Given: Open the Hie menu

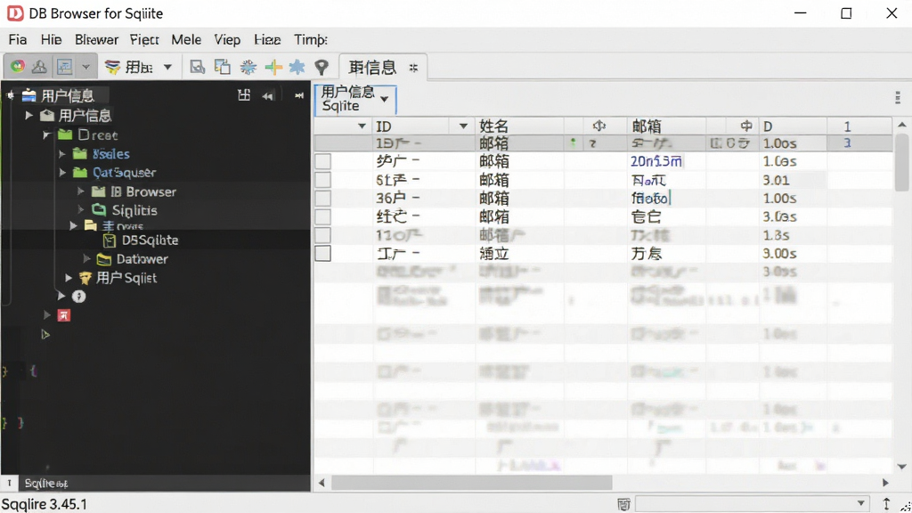Looking at the screenshot, I should pos(51,39).
